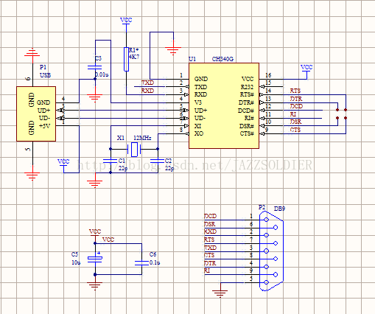Click 'R232' pin name inside CH340G

coord(247,87)
